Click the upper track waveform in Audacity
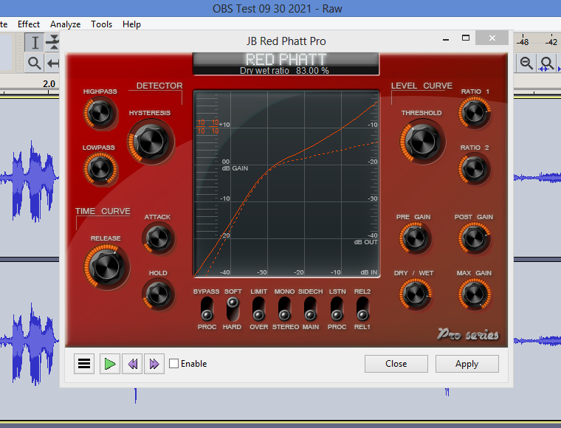This screenshot has height=428, width=561. [30, 179]
